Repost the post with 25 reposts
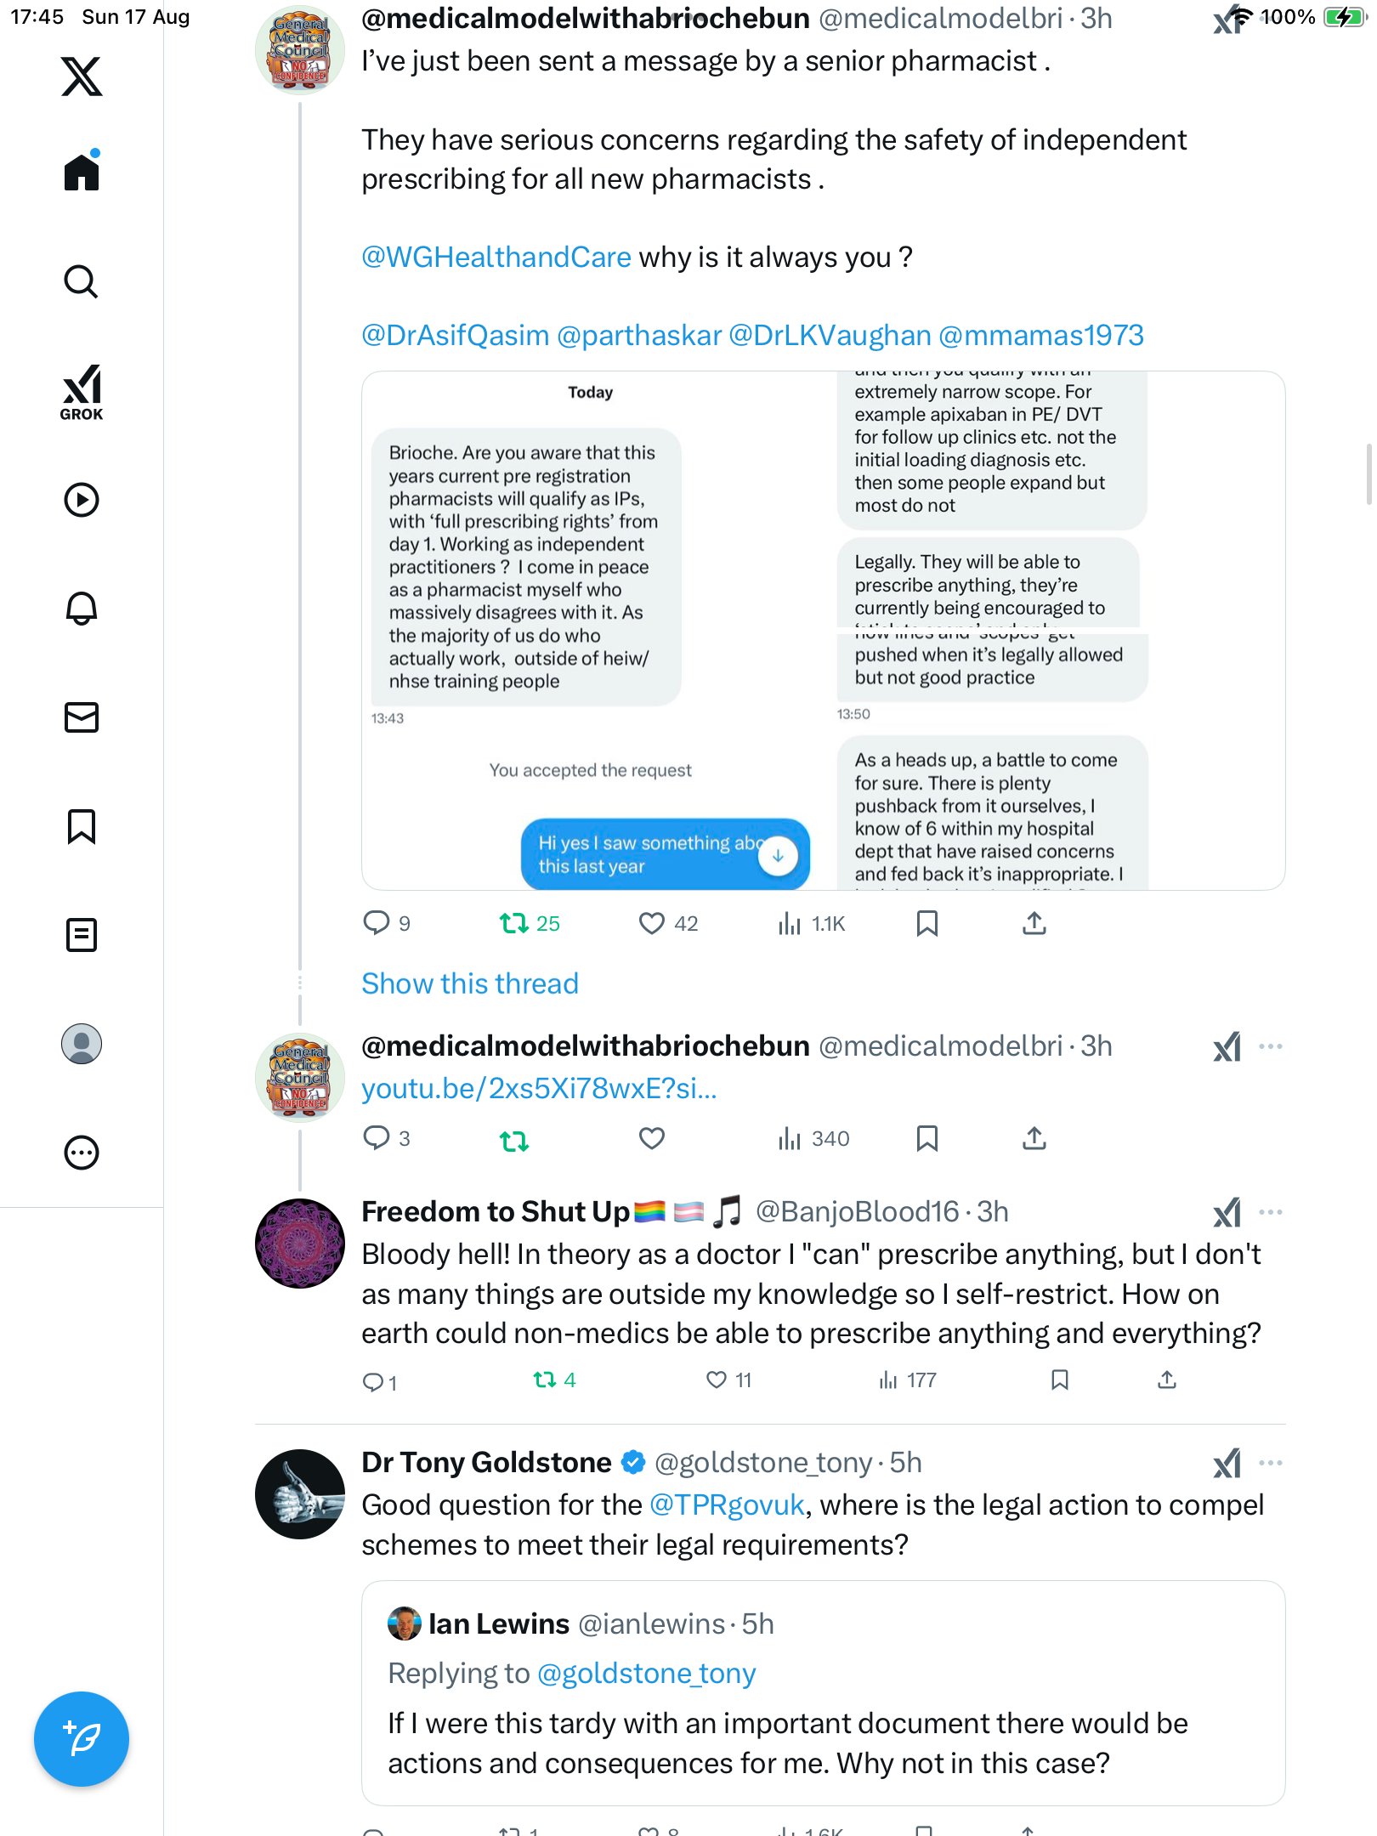Image resolution: width=1377 pixels, height=1836 pixels. (514, 923)
